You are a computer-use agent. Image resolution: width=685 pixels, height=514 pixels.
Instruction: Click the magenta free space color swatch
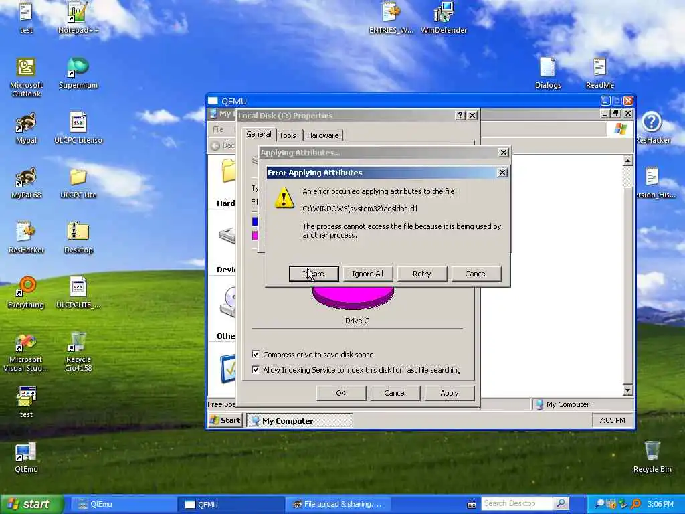pyautogui.click(x=255, y=236)
